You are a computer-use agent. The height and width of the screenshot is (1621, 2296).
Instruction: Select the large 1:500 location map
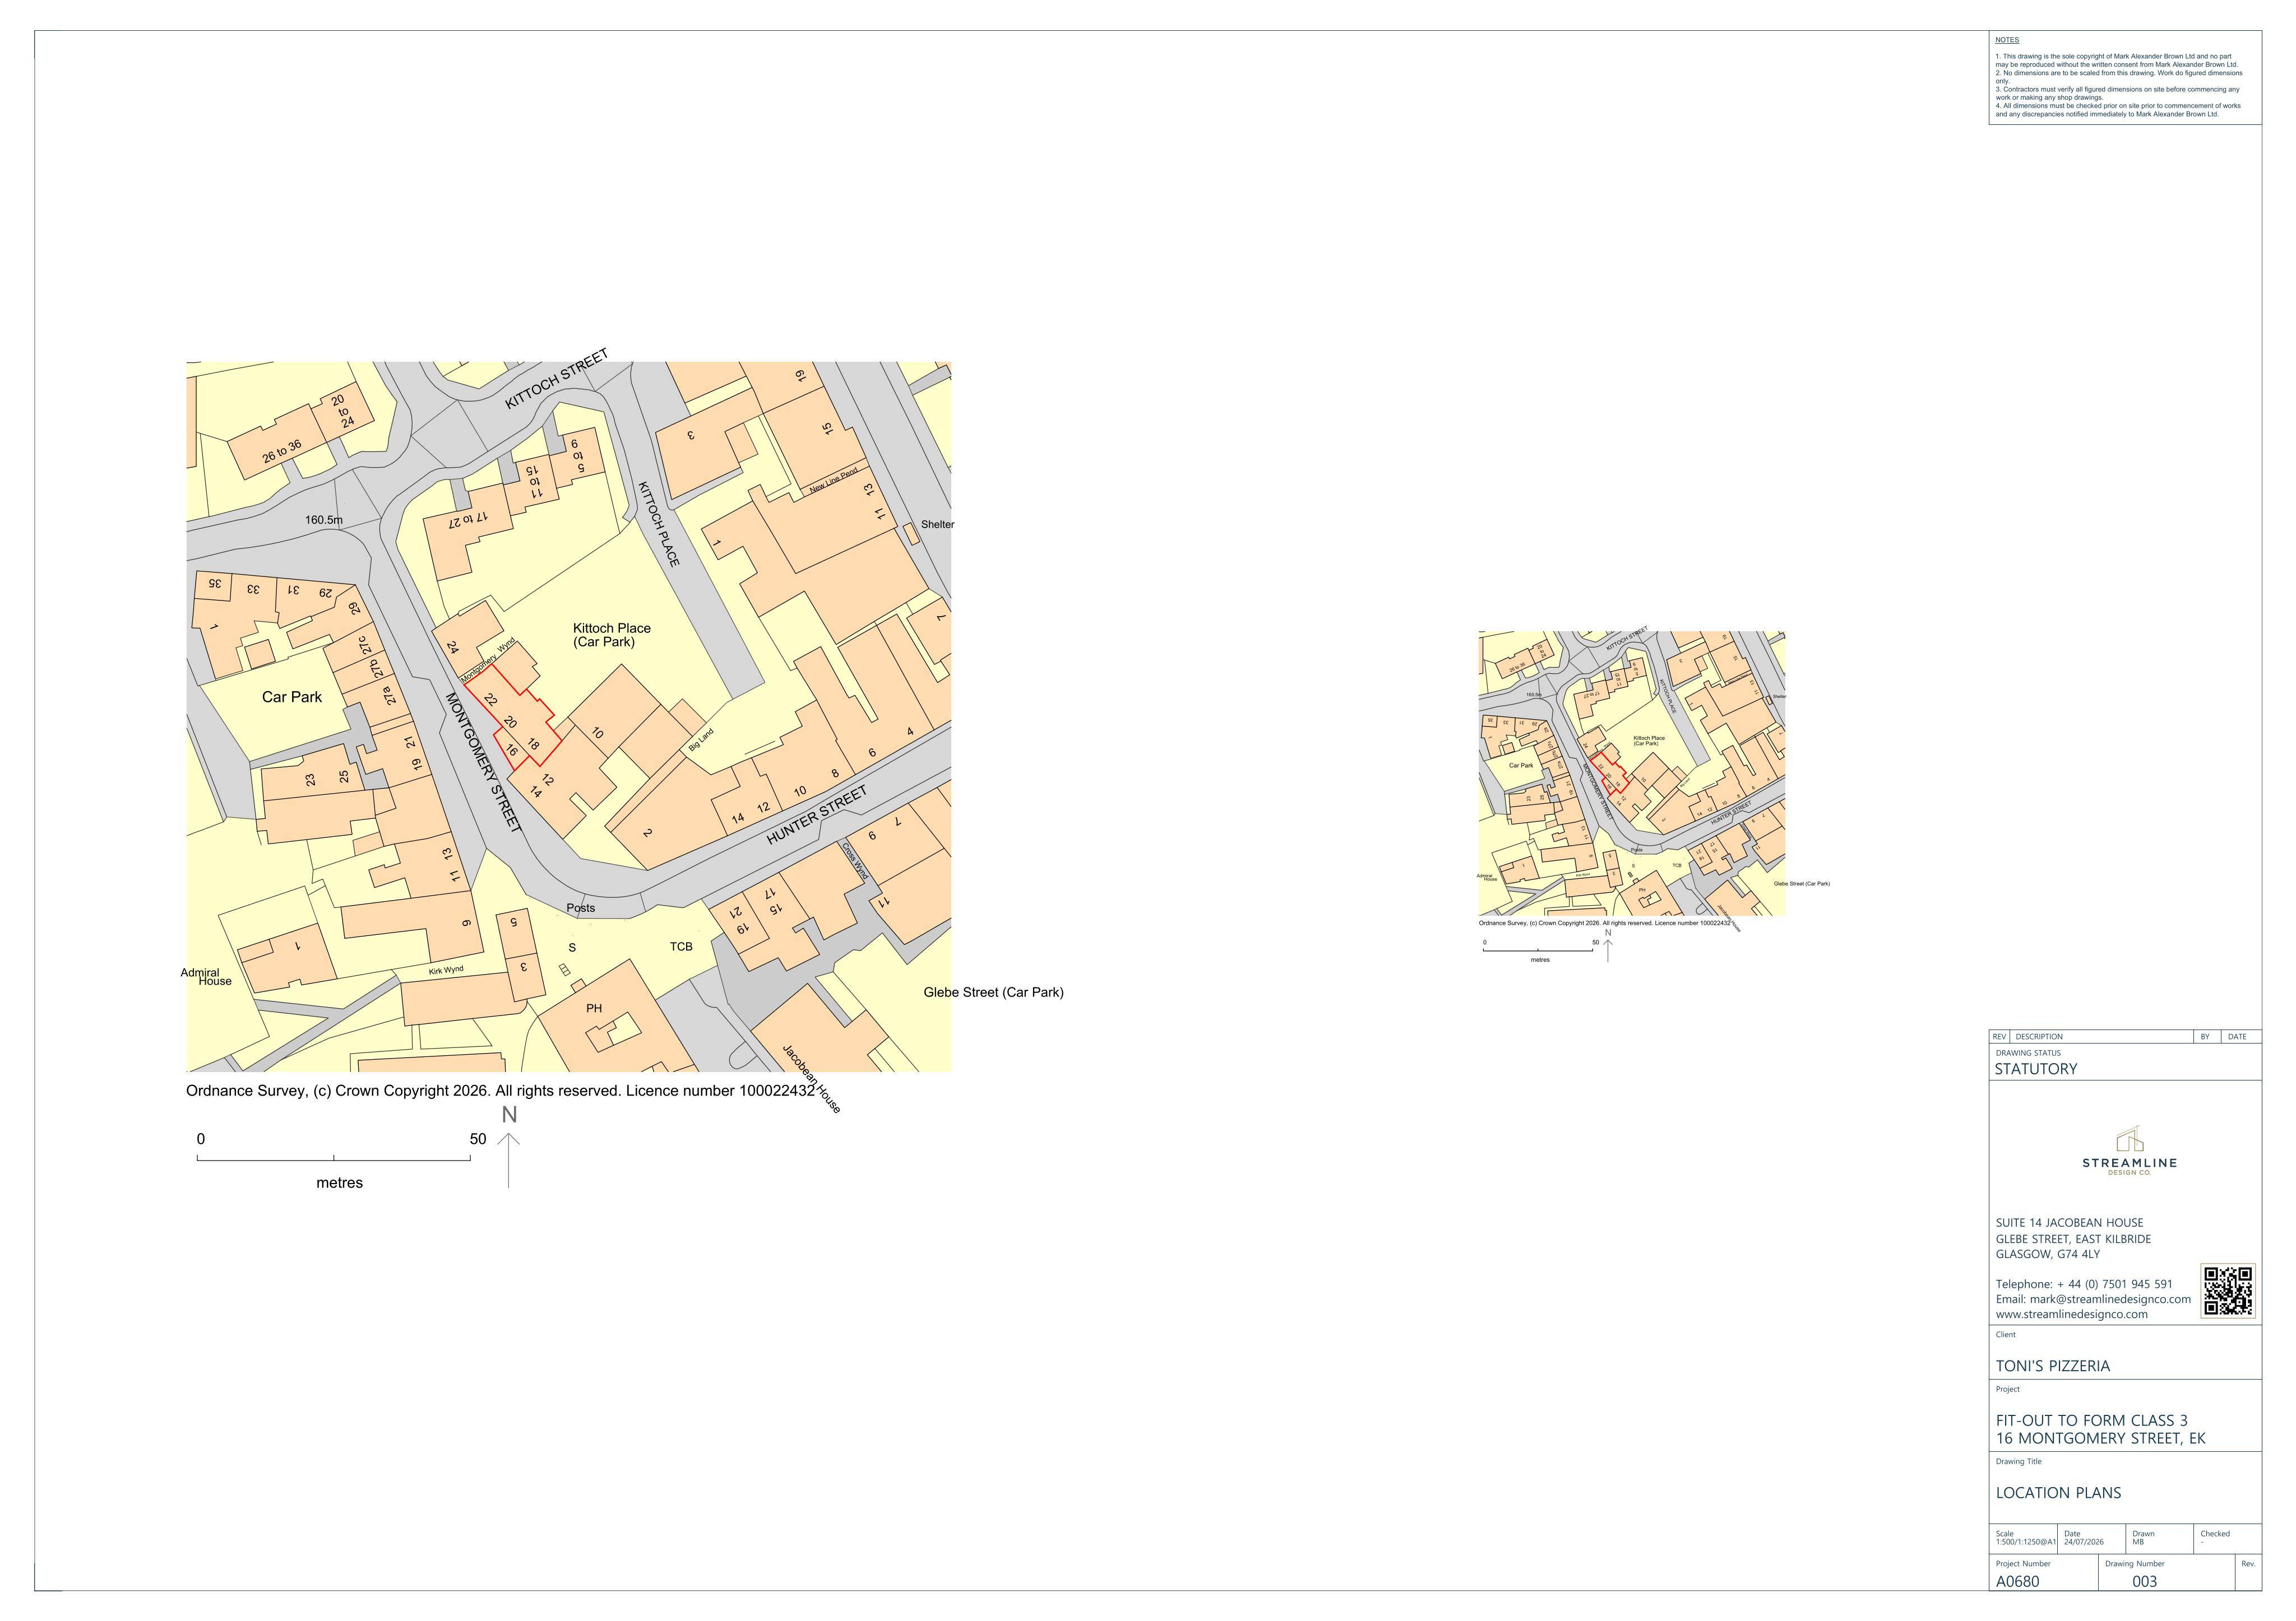[569, 716]
